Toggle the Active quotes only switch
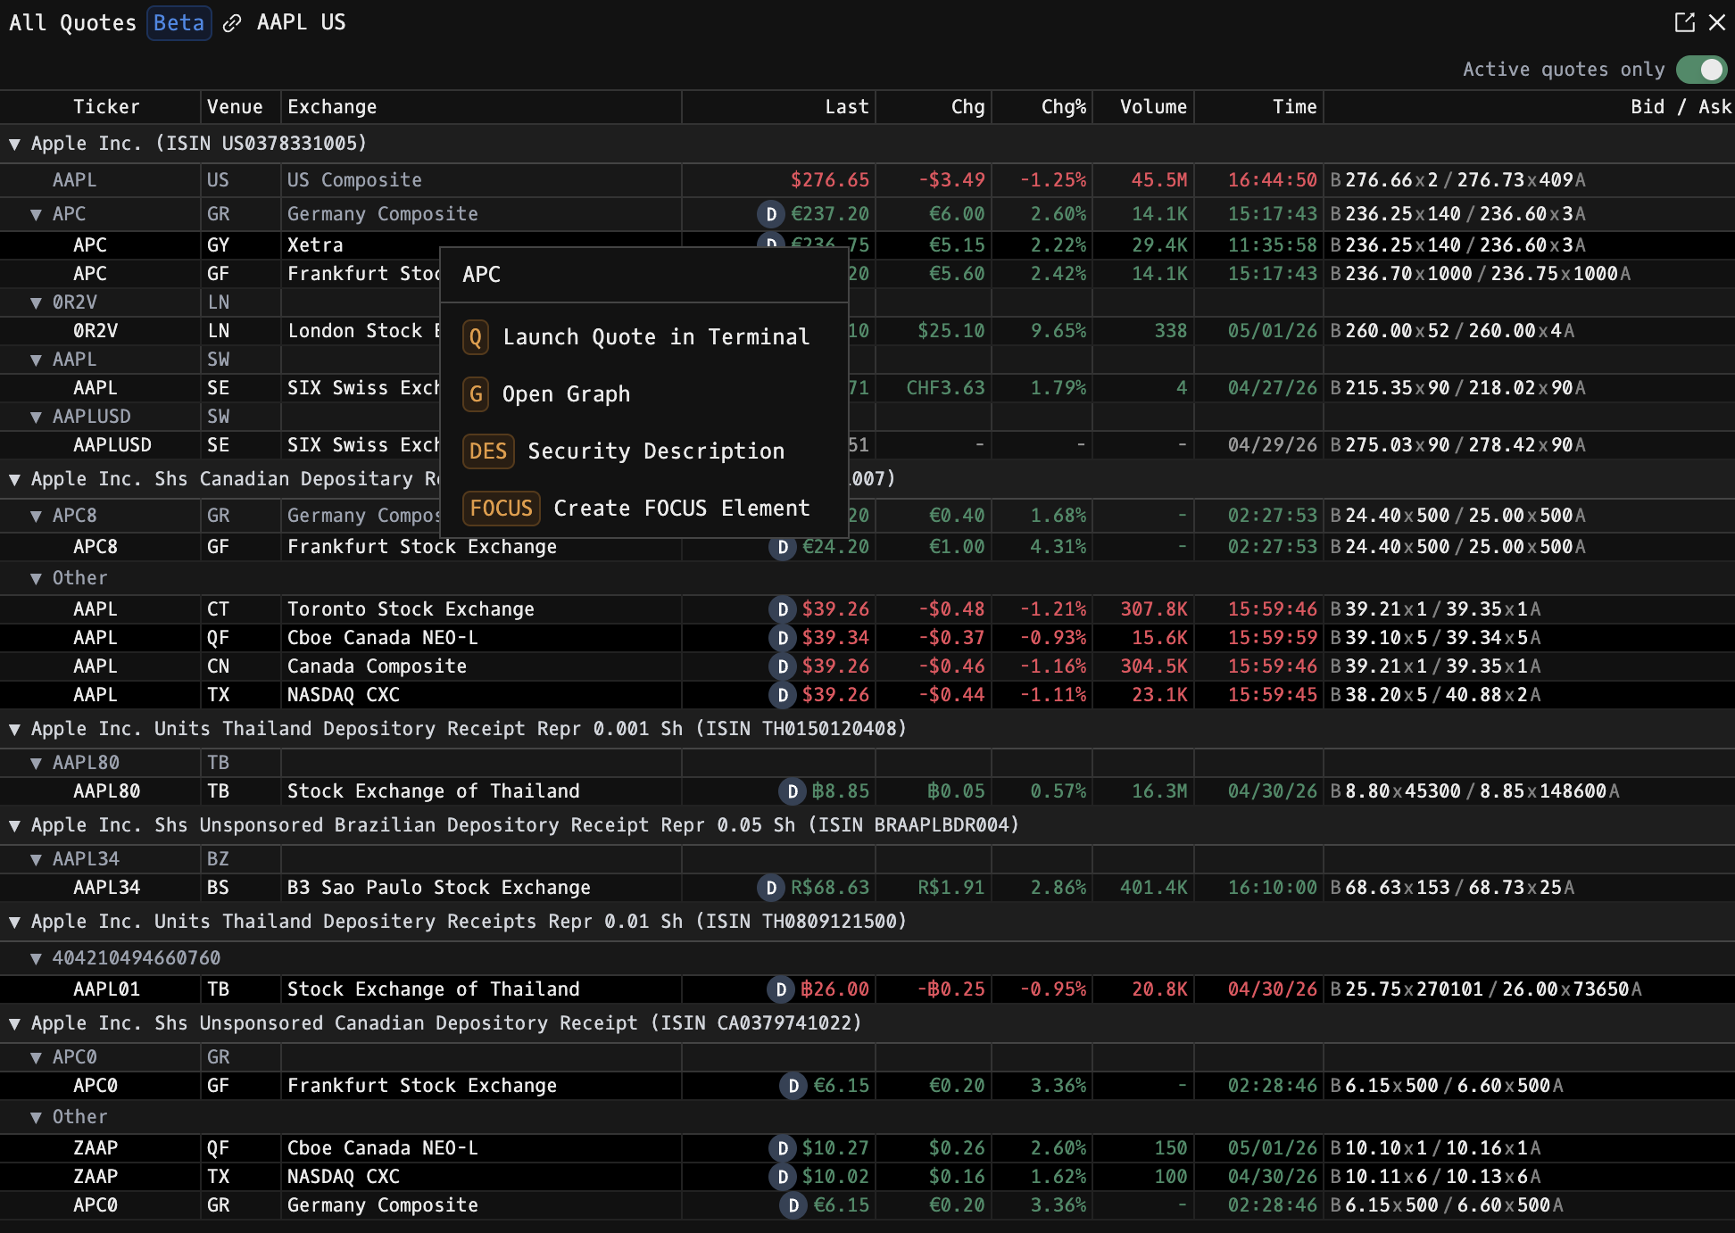The height and width of the screenshot is (1233, 1735). tap(1701, 70)
